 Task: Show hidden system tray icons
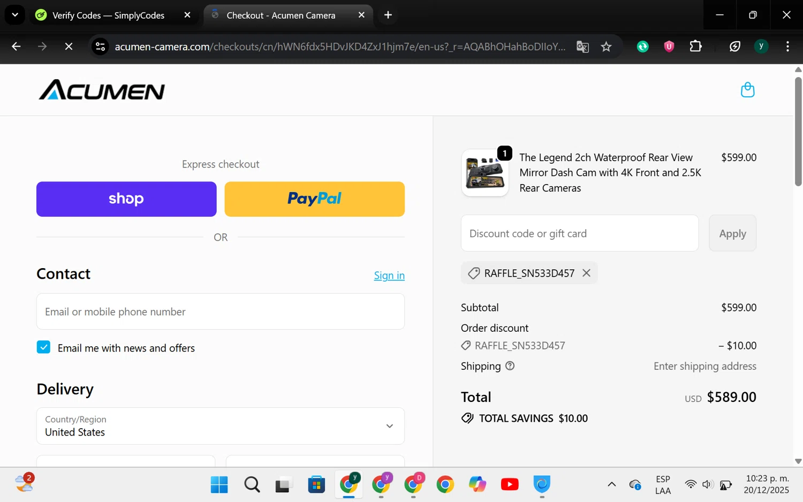click(x=611, y=484)
